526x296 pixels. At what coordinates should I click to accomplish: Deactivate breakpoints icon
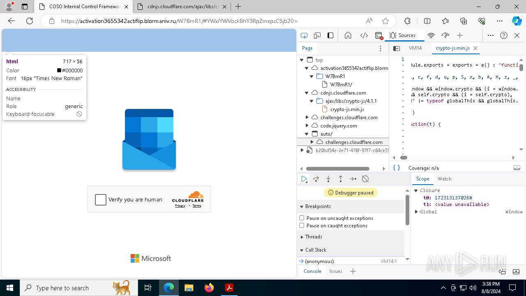(x=365, y=179)
